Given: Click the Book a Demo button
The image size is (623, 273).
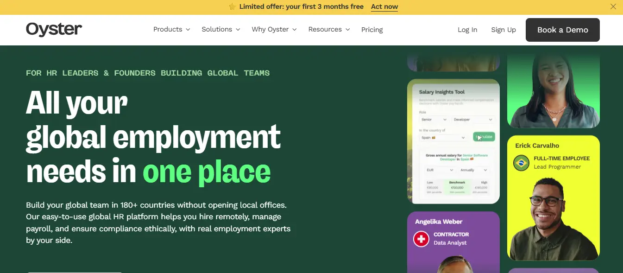Looking at the screenshot, I should (562, 30).
